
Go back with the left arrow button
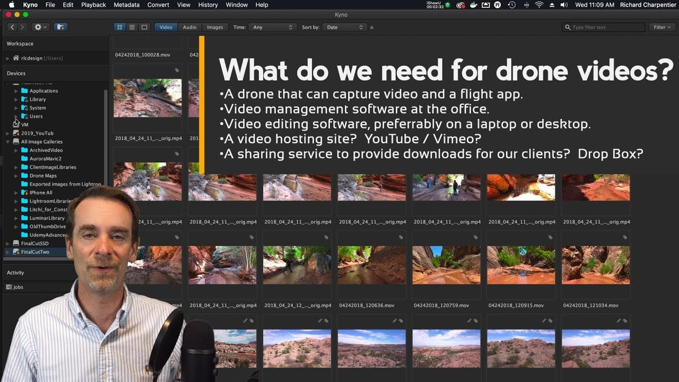tap(12, 27)
